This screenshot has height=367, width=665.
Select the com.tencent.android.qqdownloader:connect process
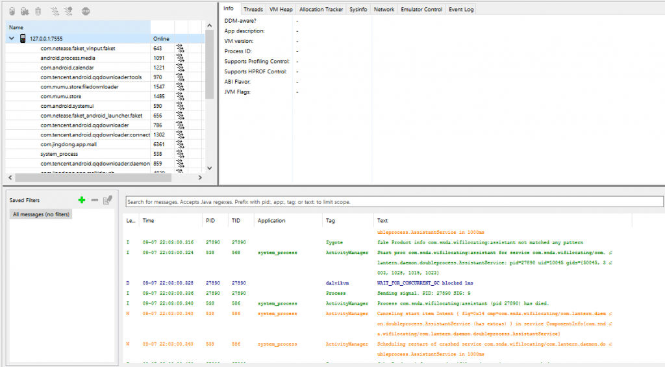pos(95,134)
